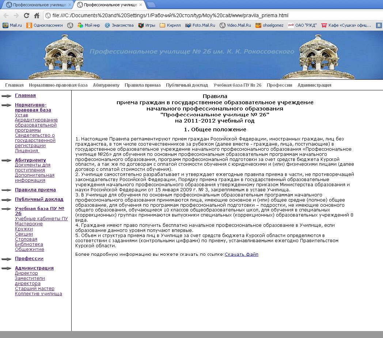Open Документы для поступления link
This screenshot has height=338, width=383.
point(33,168)
